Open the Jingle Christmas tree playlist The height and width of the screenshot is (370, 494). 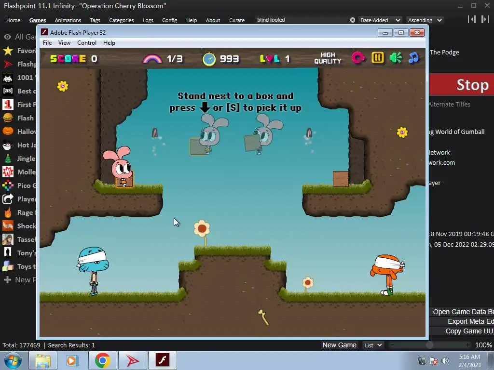coord(8,159)
